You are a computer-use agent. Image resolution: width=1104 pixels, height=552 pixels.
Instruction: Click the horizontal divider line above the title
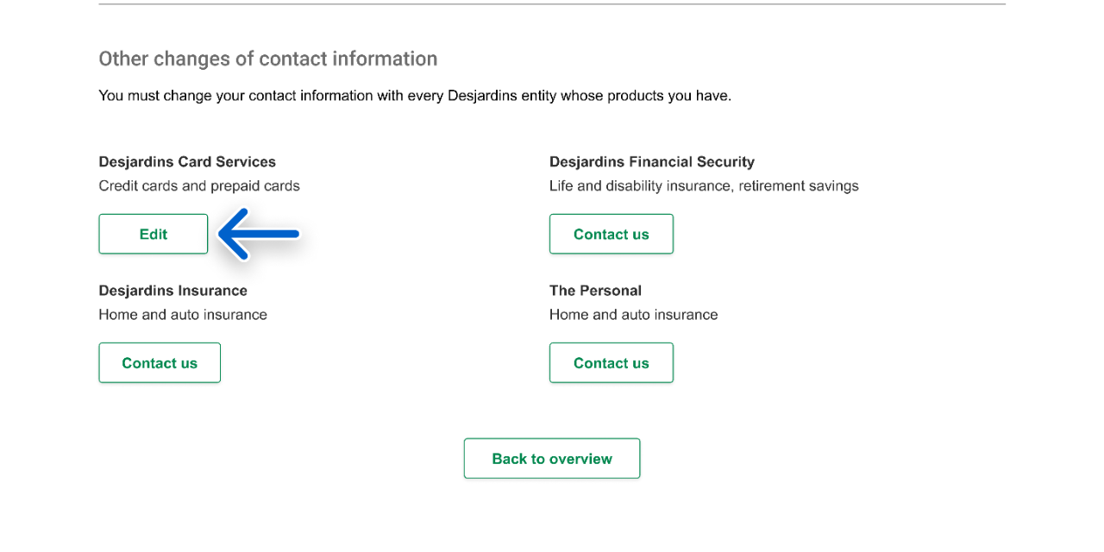pyautogui.click(x=552, y=4)
